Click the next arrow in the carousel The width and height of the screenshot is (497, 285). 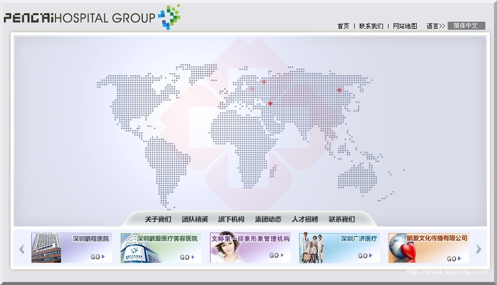pyautogui.click(x=478, y=249)
